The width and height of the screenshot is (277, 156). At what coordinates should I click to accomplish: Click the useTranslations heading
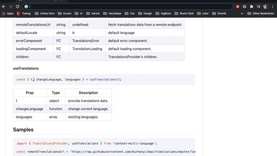click(x=26, y=68)
